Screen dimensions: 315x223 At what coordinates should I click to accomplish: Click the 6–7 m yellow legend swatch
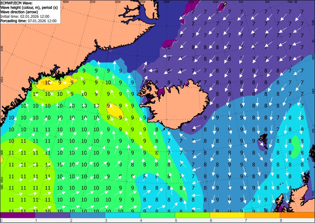[227, 215]
